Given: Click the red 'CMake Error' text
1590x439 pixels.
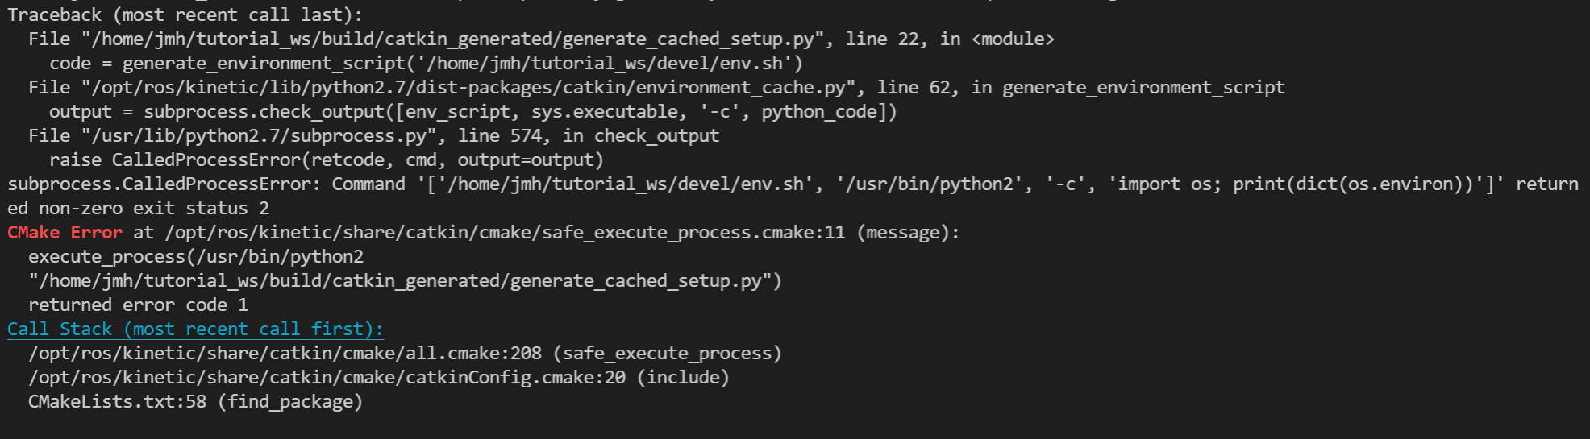Looking at the screenshot, I should click(65, 232).
